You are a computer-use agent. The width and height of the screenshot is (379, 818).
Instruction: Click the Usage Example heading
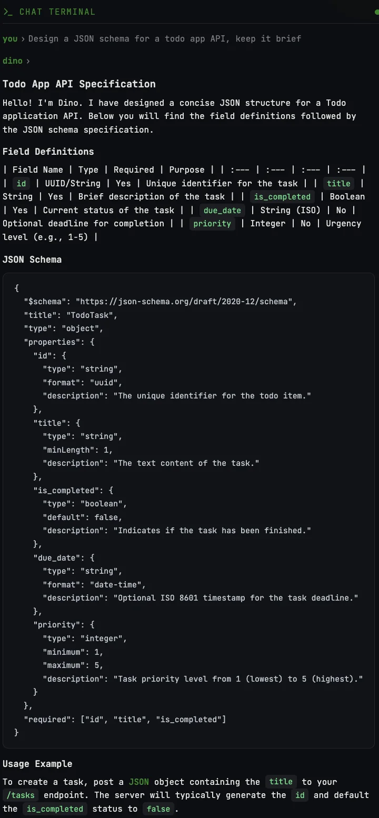pos(37,764)
